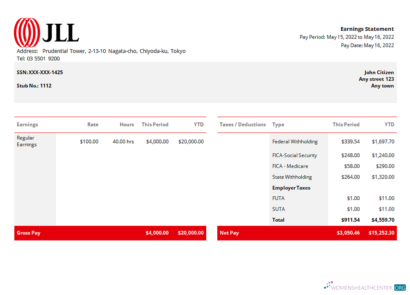This screenshot has height=295, width=410.
Task: Click the Federal Withholding entry
Action: (295, 141)
